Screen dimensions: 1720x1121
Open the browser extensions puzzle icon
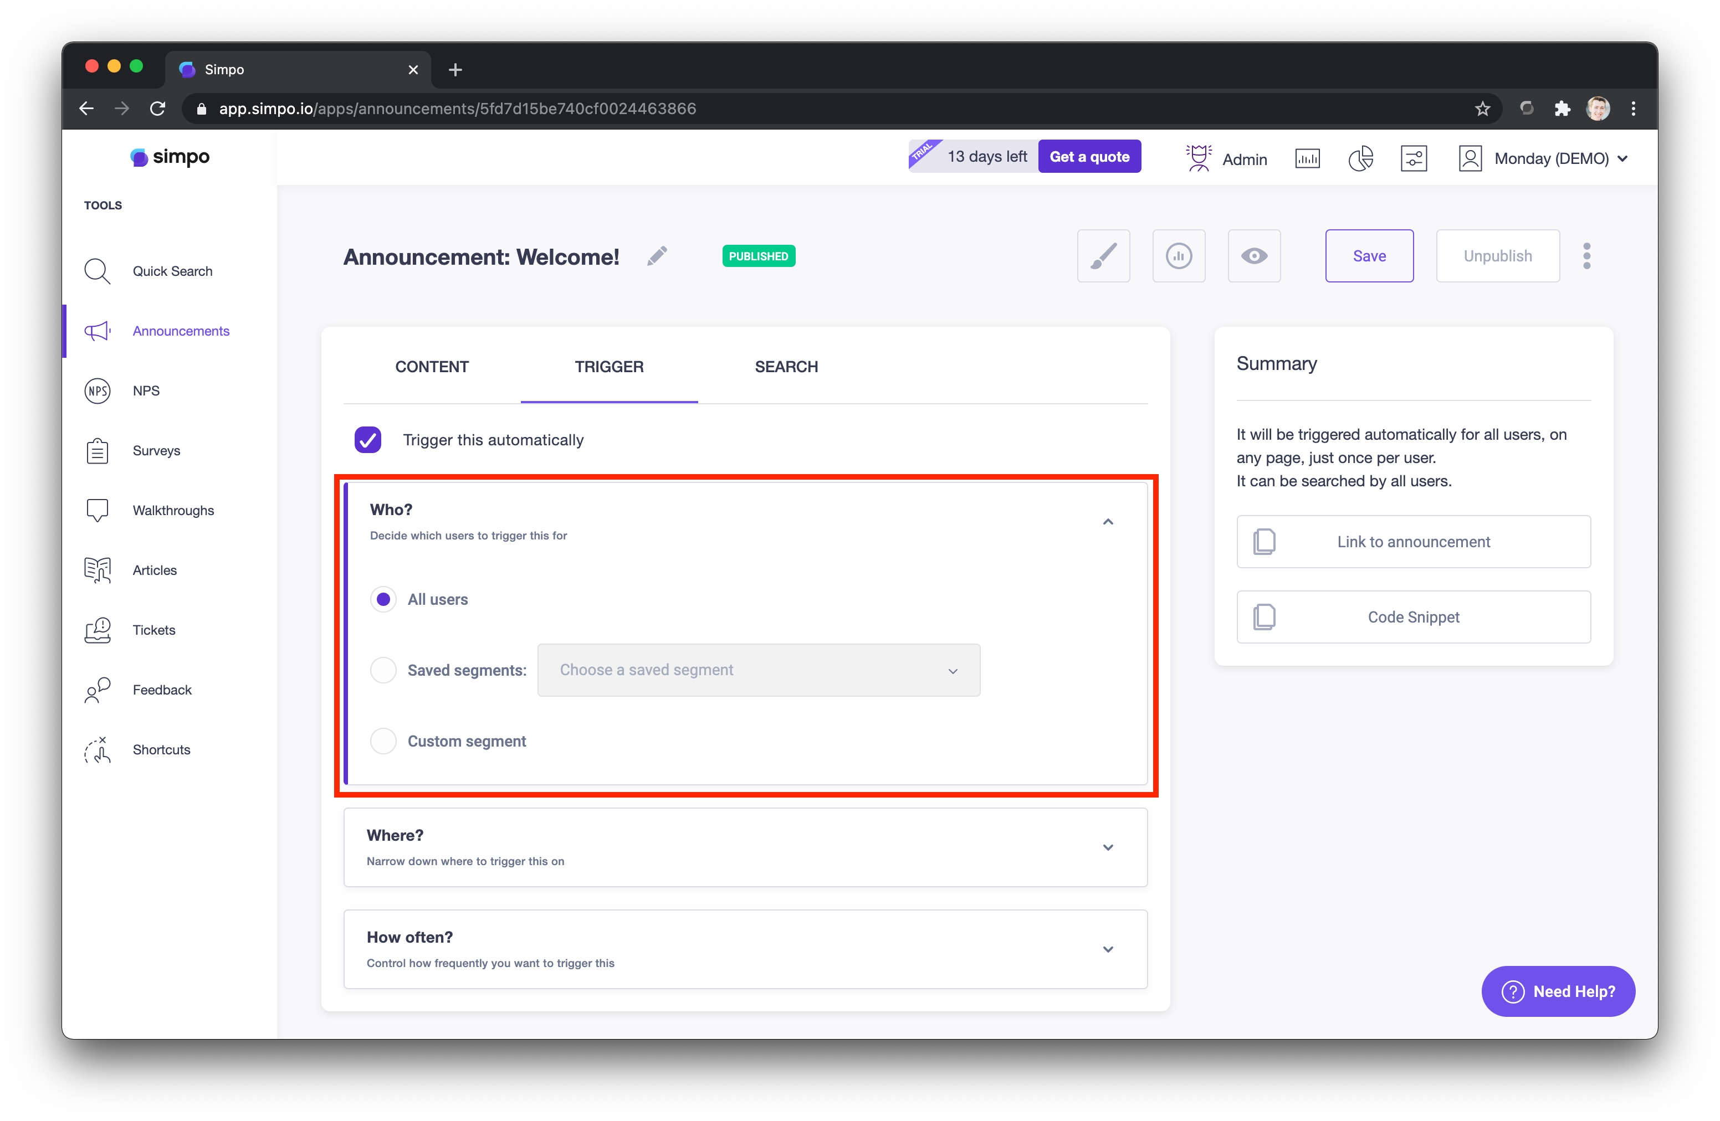[x=1563, y=109]
